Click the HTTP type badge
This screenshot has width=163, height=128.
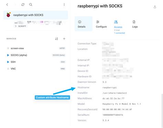pos(62,48)
